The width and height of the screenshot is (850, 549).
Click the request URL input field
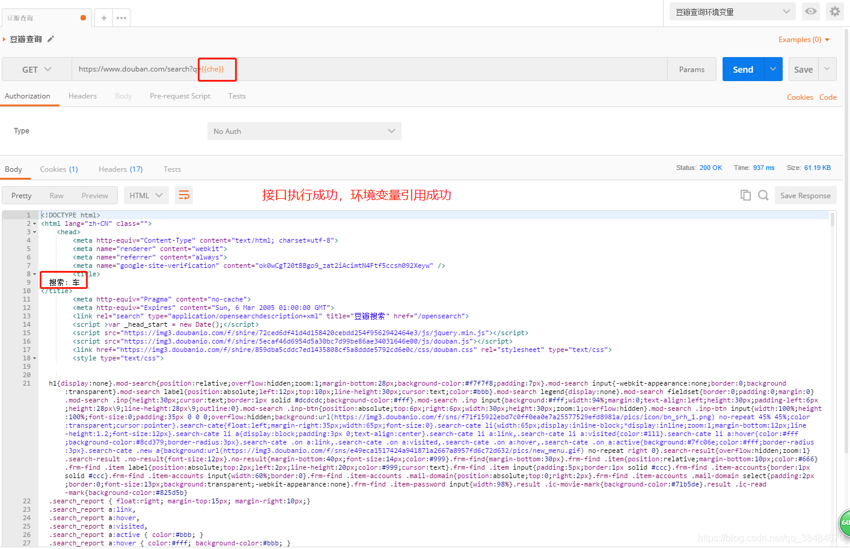point(370,69)
